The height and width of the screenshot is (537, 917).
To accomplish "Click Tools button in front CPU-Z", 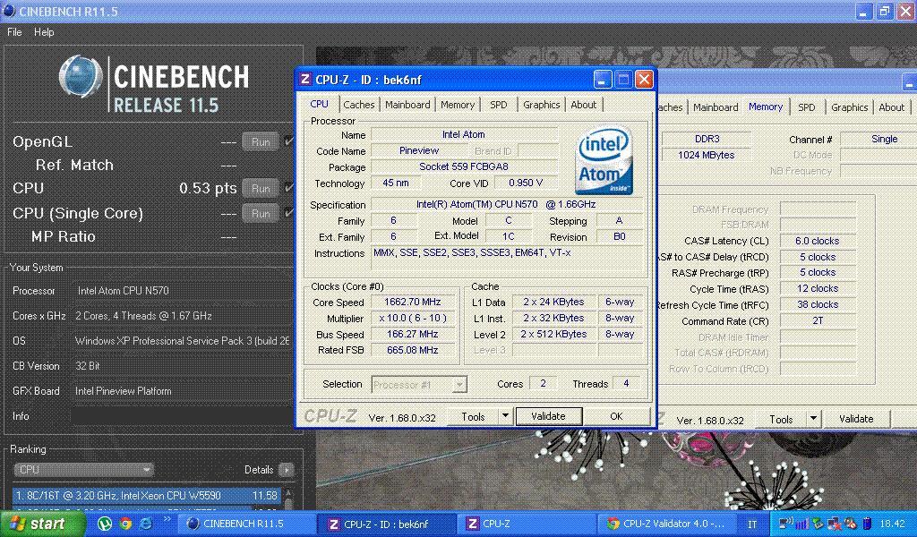I will [x=473, y=417].
